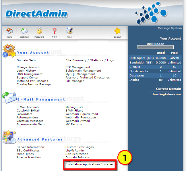Screen dimensions: 186x171
Task: Open Change Password link
Action: click(x=29, y=67)
